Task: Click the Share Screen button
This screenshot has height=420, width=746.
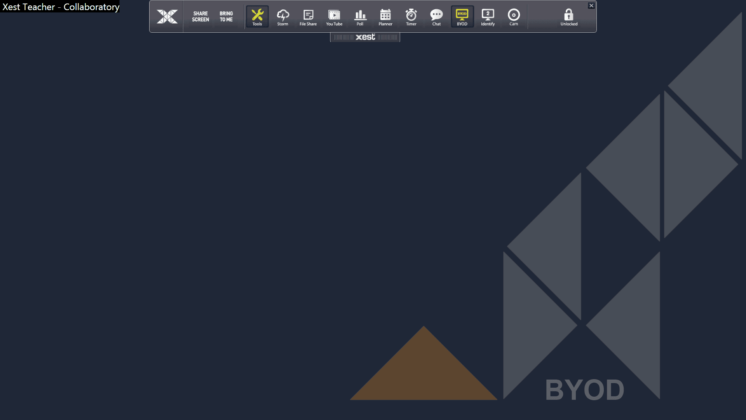Action: click(200, 16)
